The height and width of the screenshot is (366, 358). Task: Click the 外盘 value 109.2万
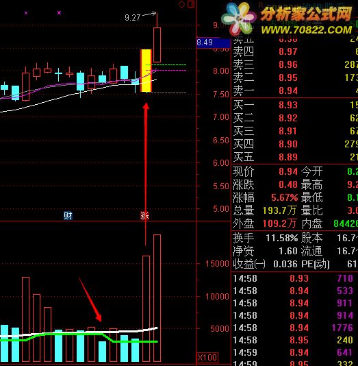coord(280,223)
